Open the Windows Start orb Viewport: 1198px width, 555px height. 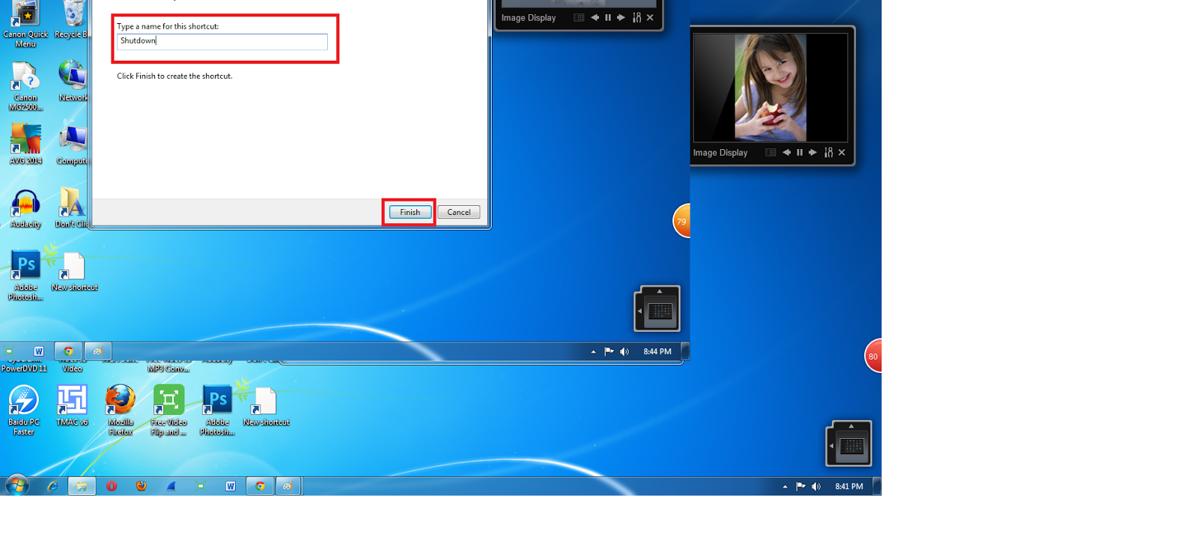click(16, 485)
